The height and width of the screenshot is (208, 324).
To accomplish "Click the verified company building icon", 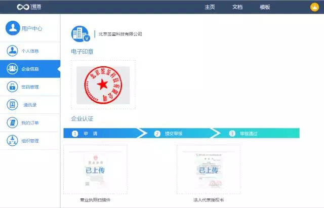I will pos(80,34).
